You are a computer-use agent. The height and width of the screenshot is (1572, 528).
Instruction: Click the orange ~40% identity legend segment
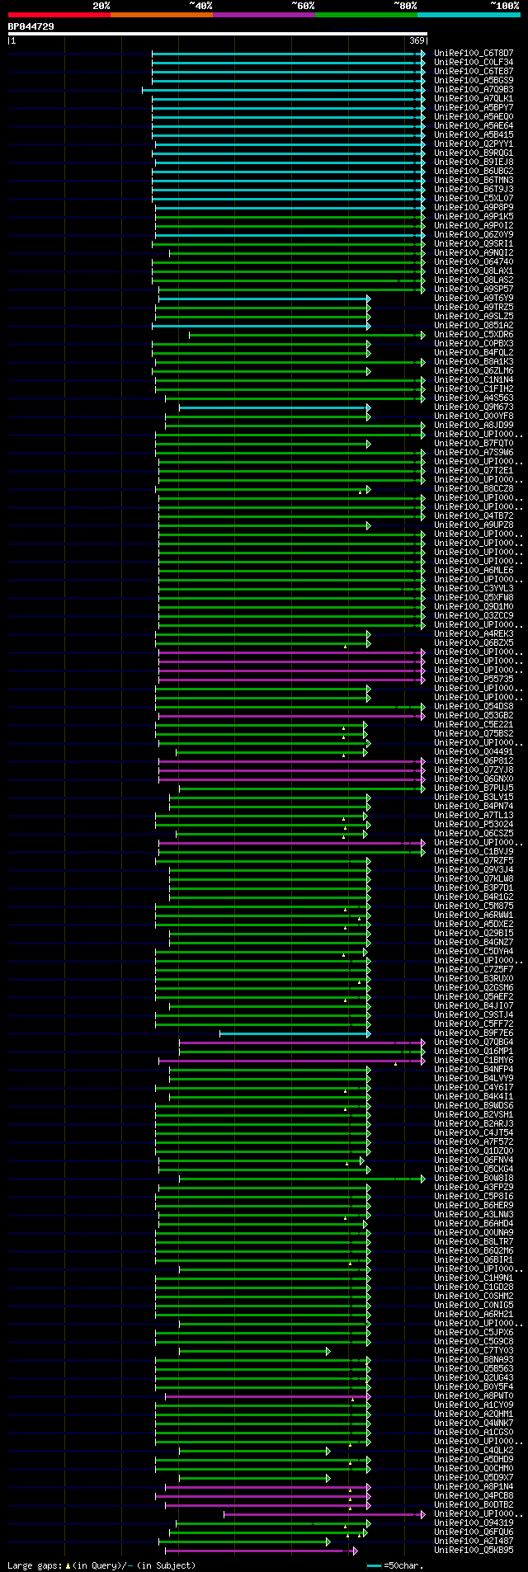pyautogui.click(x=162, y=15)
